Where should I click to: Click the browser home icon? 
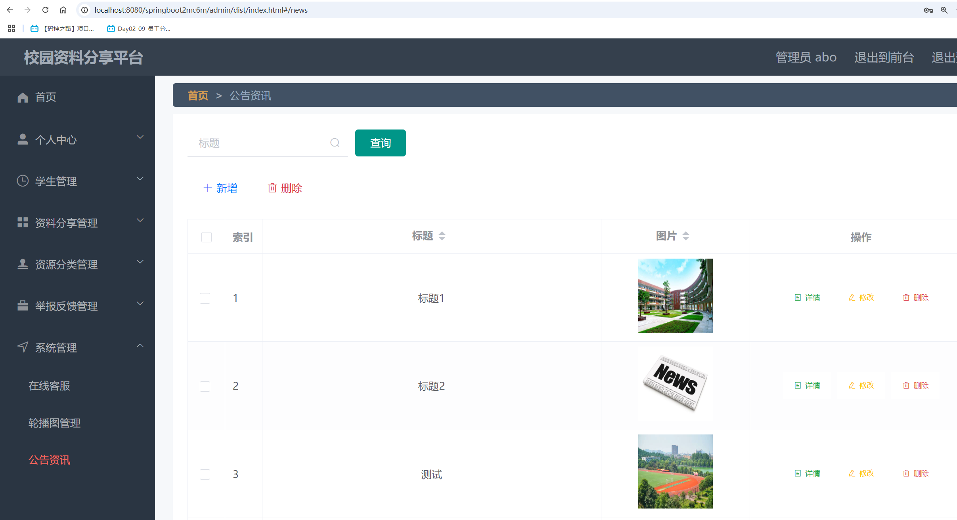pyautogui.click(x=63, y=10)
